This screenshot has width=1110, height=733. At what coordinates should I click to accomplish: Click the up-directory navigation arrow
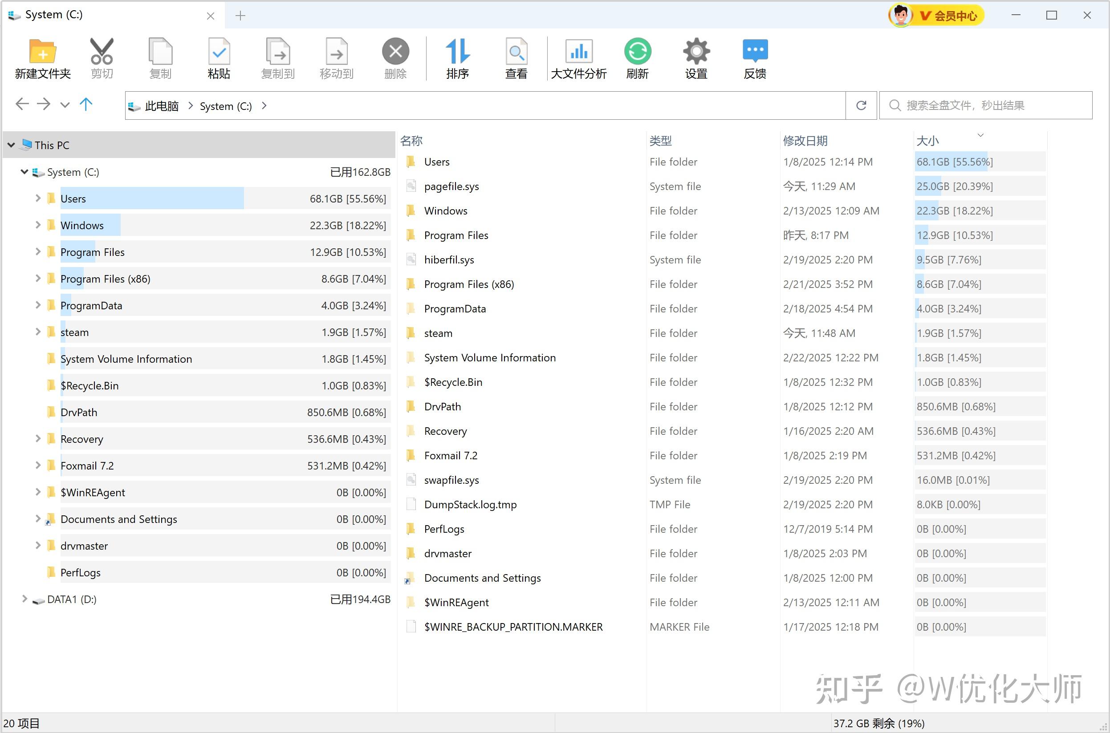click(x=86, y=104)
